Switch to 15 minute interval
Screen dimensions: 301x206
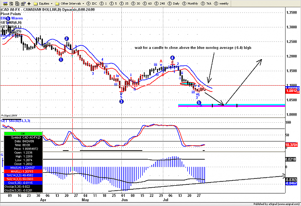click(124, 3)
